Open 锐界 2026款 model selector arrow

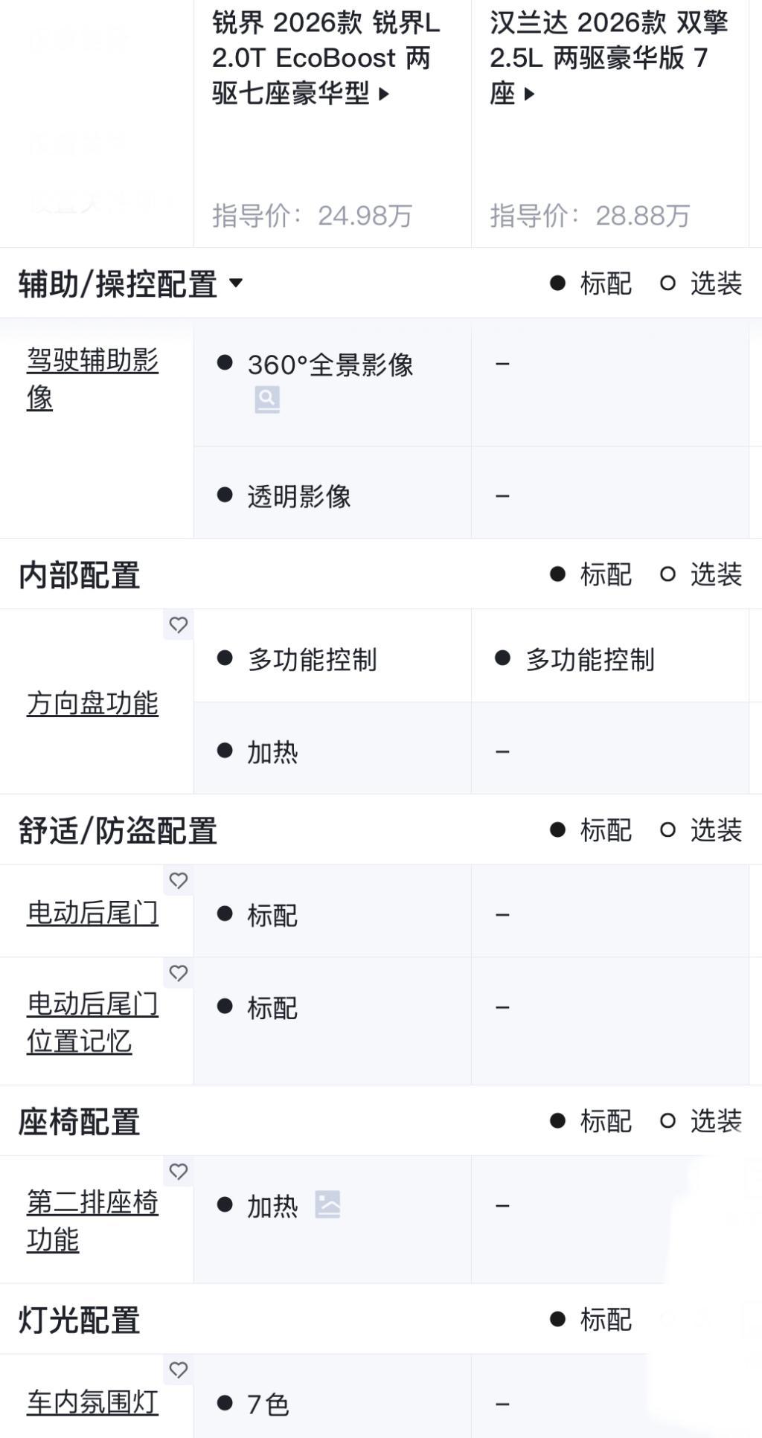point(384,94)
